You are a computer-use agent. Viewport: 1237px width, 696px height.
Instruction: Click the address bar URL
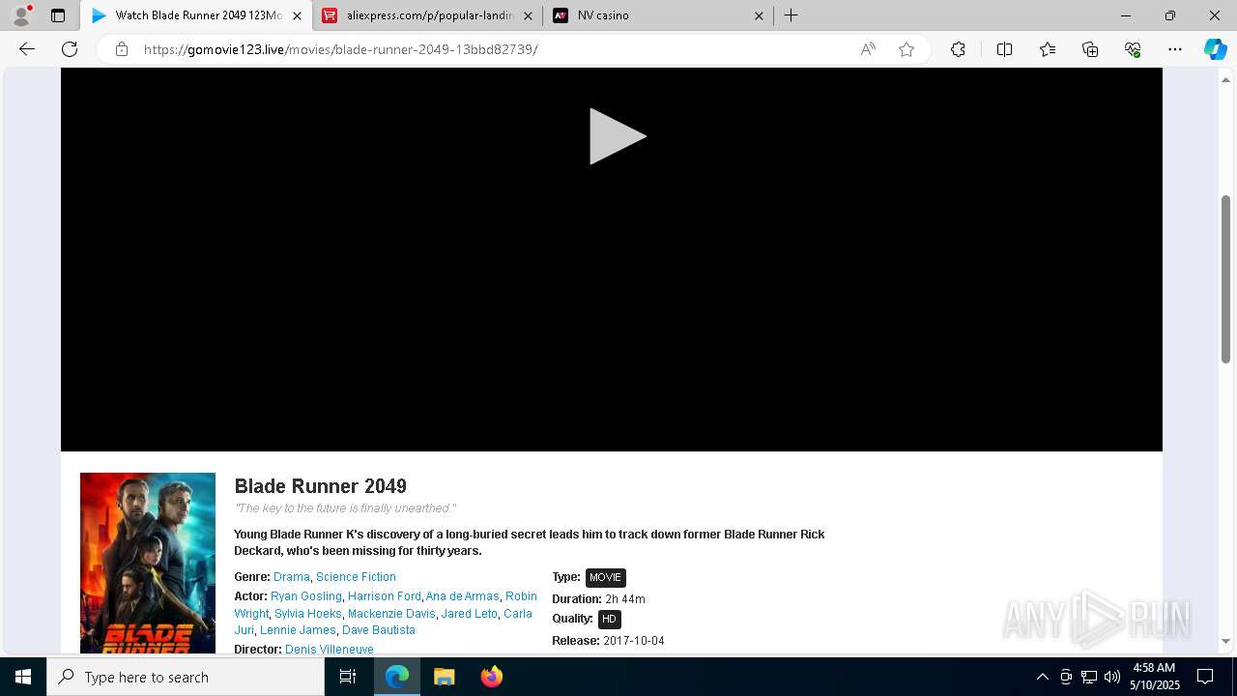pyautogui.click(x=340, y=49)
